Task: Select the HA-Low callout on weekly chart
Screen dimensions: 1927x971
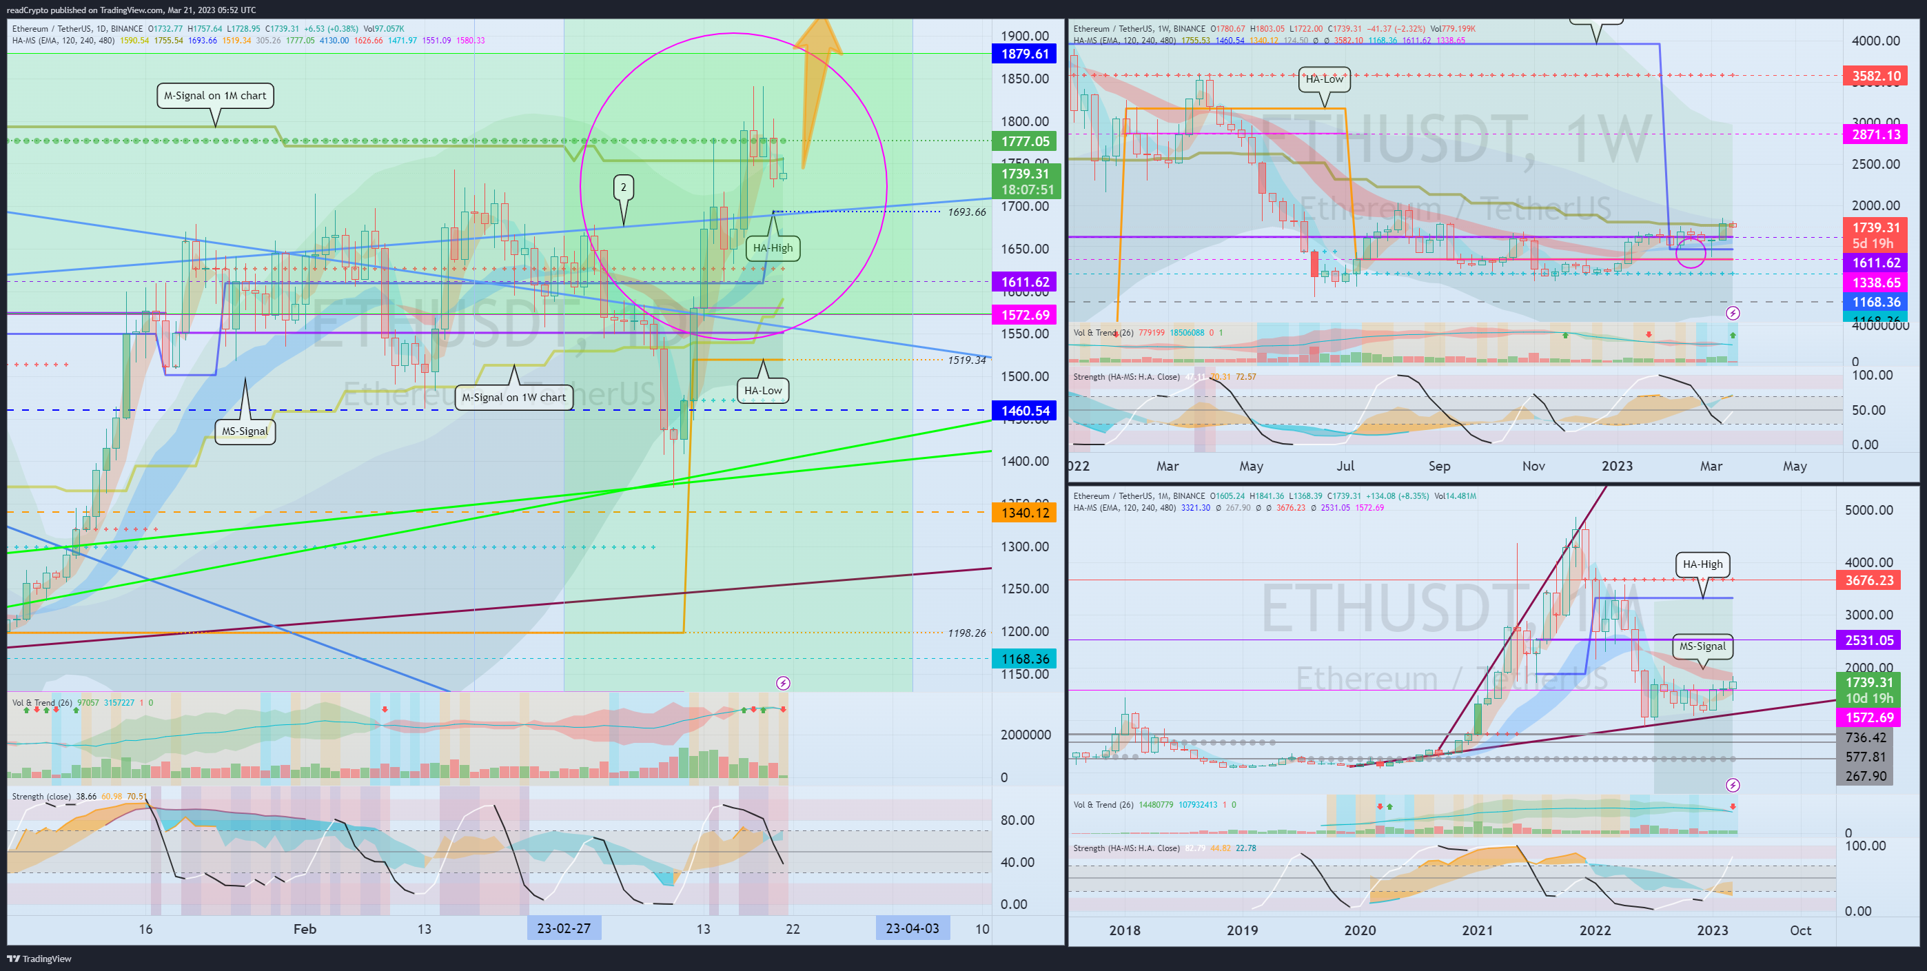Action: click(x=1324, y=79)
